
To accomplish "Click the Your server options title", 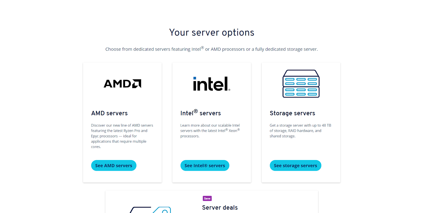I will click(x=212, y=32).
